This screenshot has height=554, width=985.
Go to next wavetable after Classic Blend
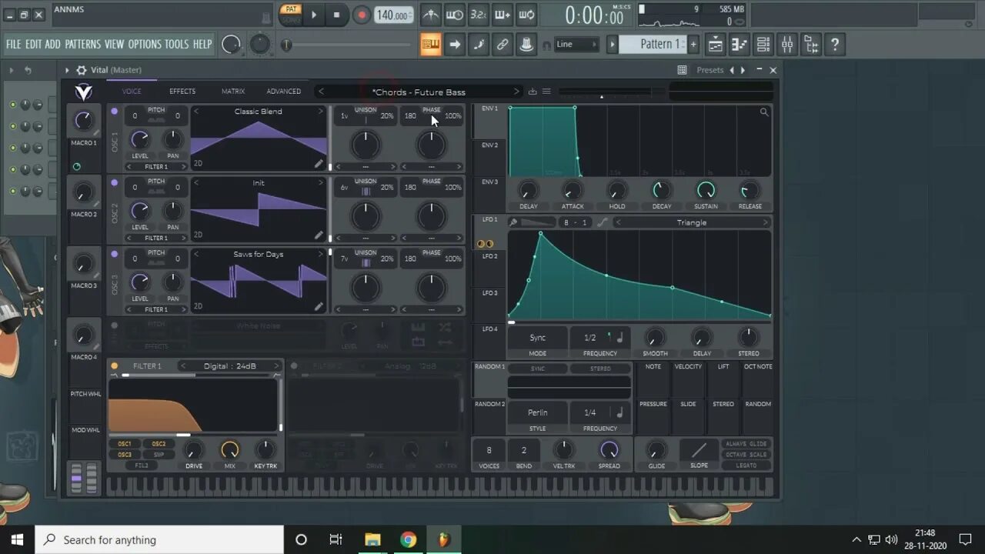[321, 112]
